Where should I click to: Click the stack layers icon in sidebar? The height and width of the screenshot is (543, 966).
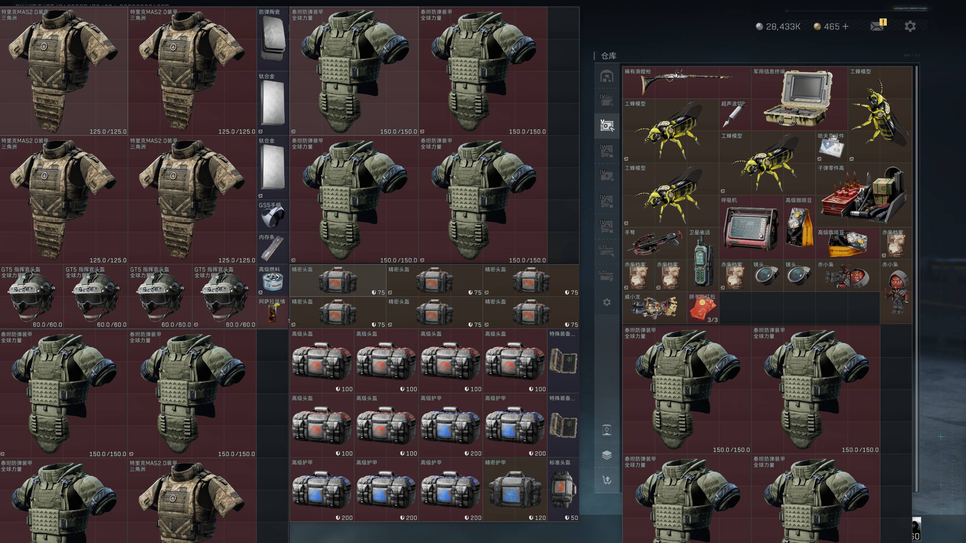tap(606, 455)
